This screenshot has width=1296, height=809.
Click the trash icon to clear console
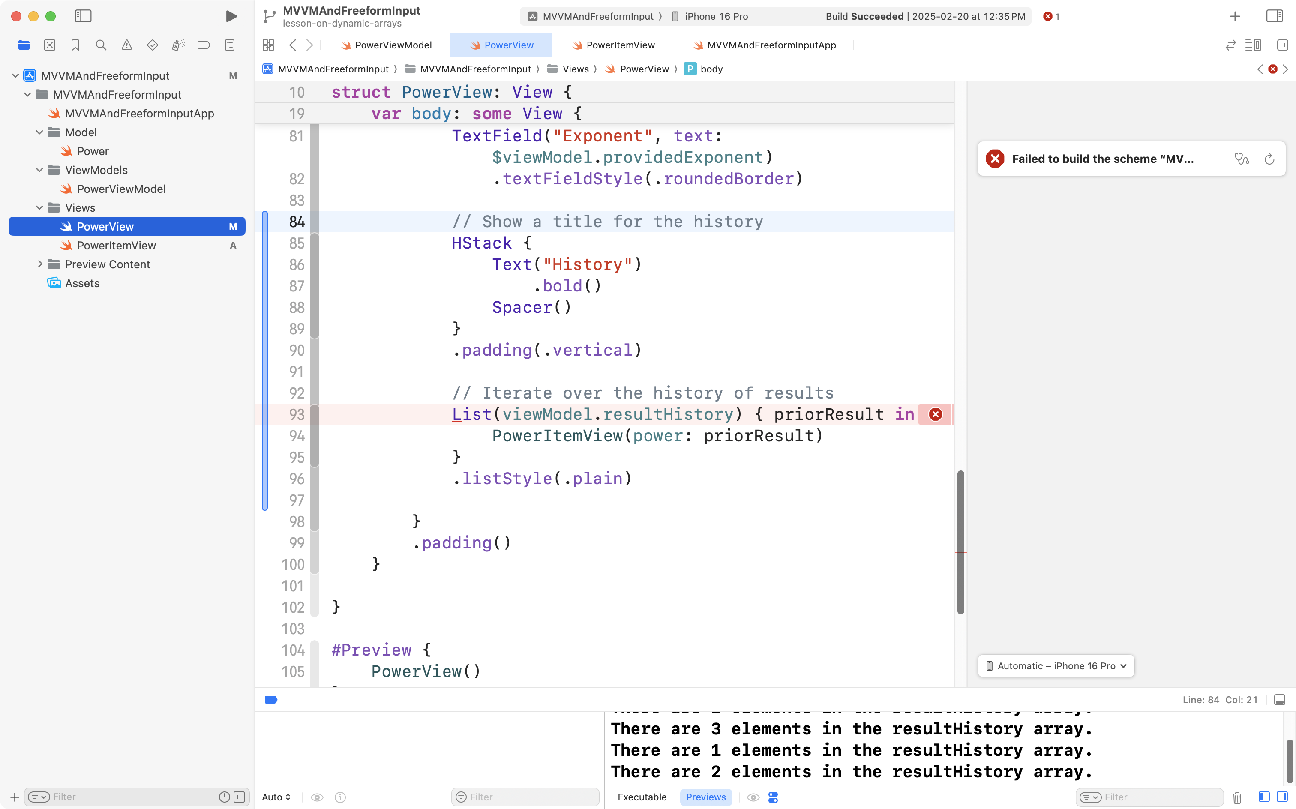(x=1237, y=797)
